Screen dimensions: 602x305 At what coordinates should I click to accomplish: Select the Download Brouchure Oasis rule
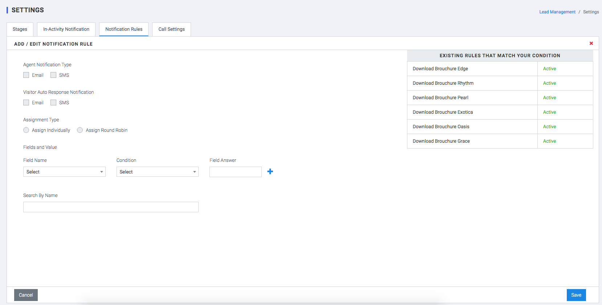441,126
